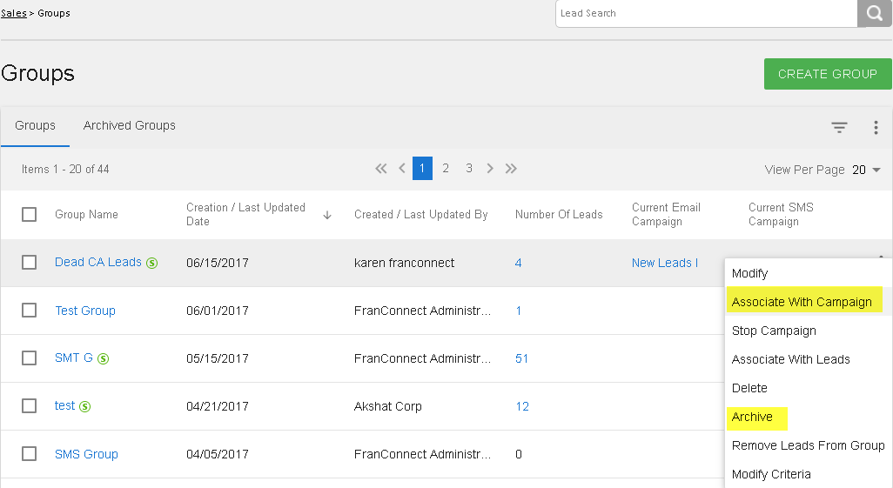893x488 pixels.
Task: Open the filter icon in Groups toolbar
Action: [x=839, y=128]
